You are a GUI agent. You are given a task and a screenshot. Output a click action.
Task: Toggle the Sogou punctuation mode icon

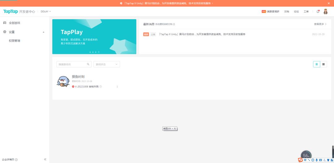coord(309,160)
